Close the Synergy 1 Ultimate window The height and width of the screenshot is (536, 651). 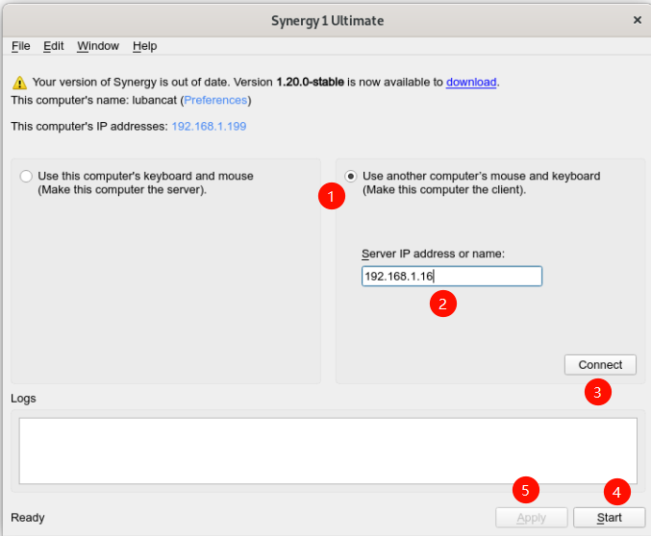pyautogui.click(x=638, y=20)
